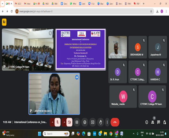169x138 pixels.
Task: Toggle the camera off button
Action: pyautogui.click(x=69, y=122)
